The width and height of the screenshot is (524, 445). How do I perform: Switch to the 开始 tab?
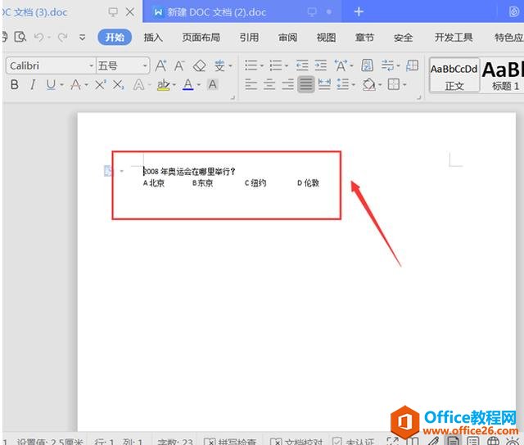115,37
